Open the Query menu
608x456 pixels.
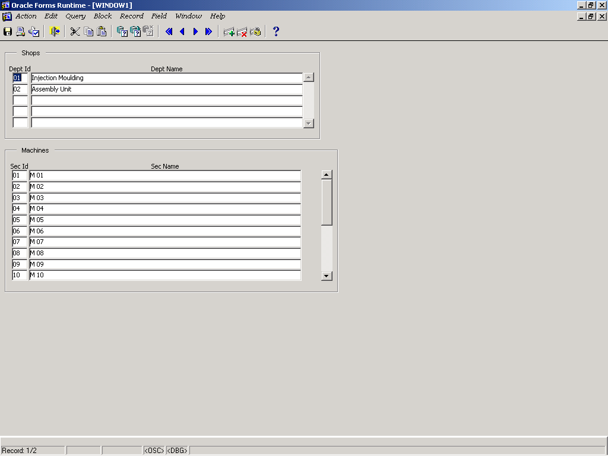pyautogui.click(x=75, y=16)
